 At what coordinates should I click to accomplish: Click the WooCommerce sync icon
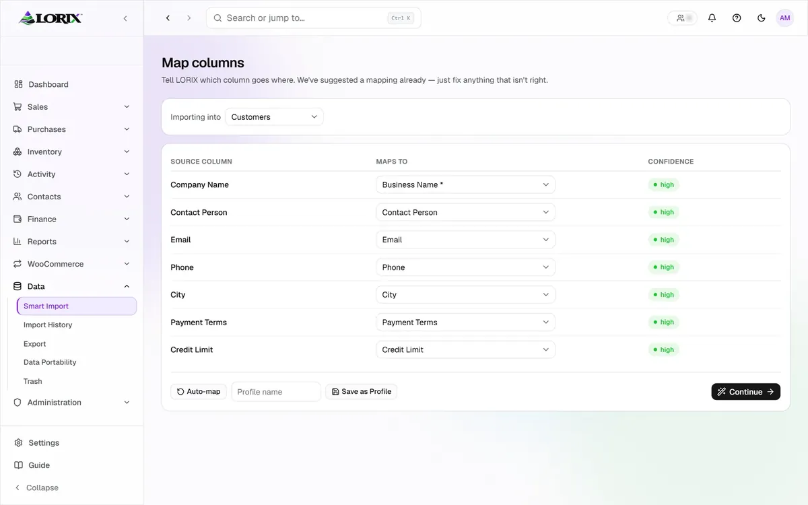click(18, 264)
